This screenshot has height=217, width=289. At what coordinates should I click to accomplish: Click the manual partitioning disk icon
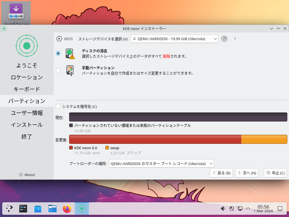tap(70, 70)
